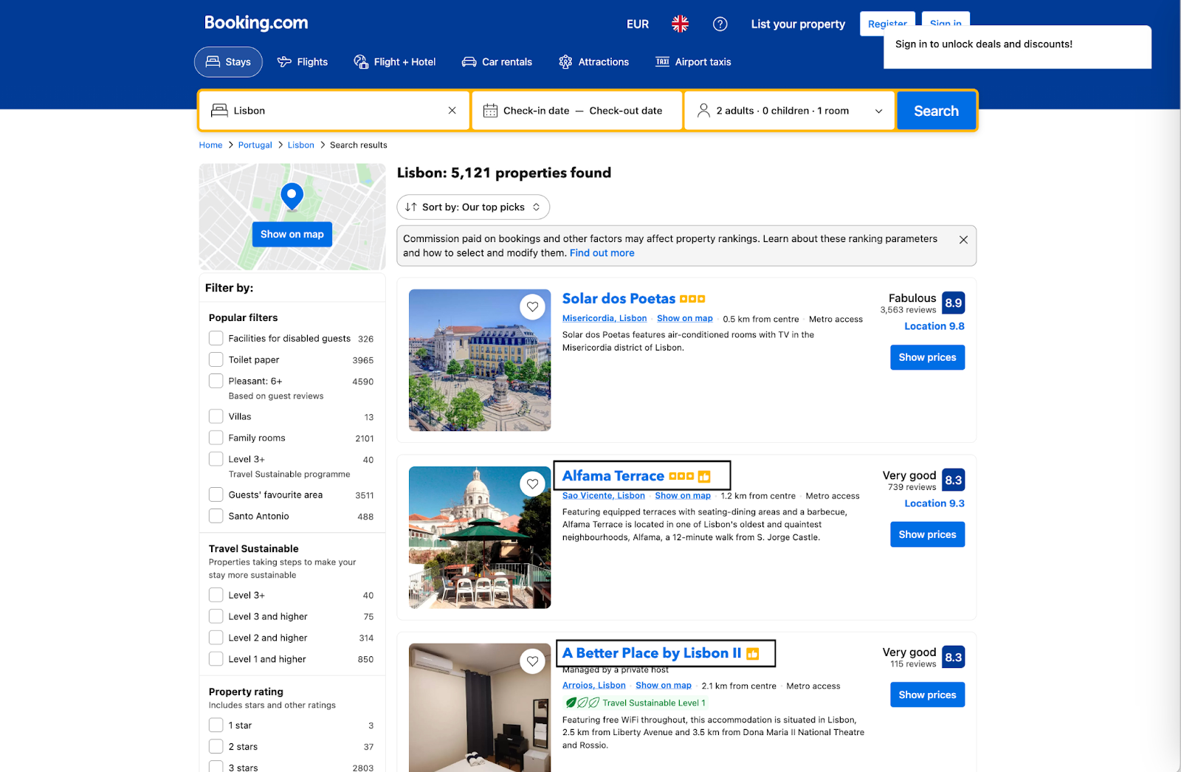Click the Find out more link
Image resolution: width=1181 pixels, height=772 pixels.
tap(602, 253)
